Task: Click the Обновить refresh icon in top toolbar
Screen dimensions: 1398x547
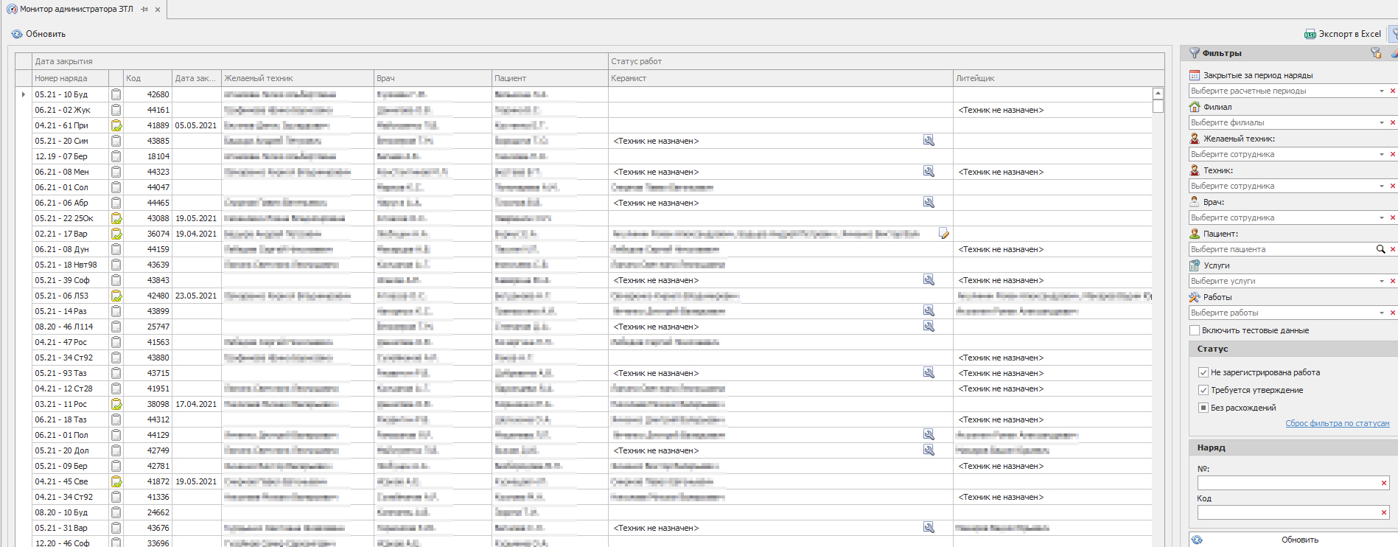Action: coord(17,34)
